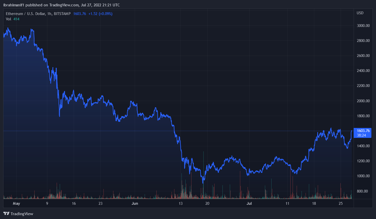The width and height of the screenshot is (376, 219).
Task: Click the Vol 414 volume legend
Action: pyautogui.click(x=12, y=19)
